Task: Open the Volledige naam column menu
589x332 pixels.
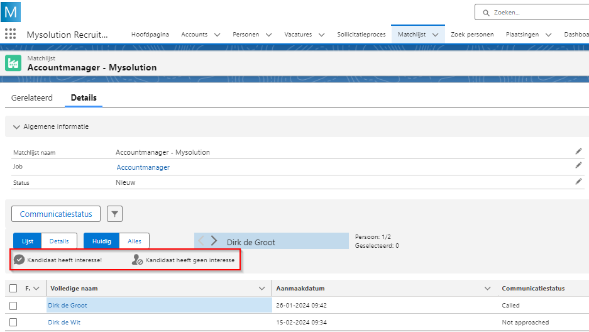Action: click(262, 289)
